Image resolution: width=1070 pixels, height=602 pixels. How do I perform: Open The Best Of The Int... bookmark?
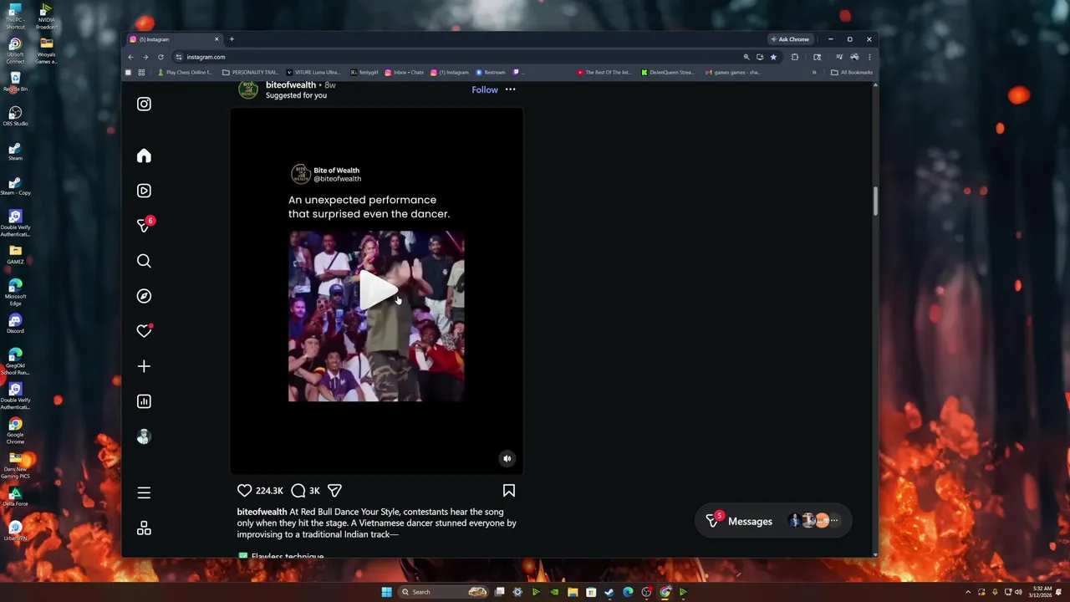coord(604,73)
